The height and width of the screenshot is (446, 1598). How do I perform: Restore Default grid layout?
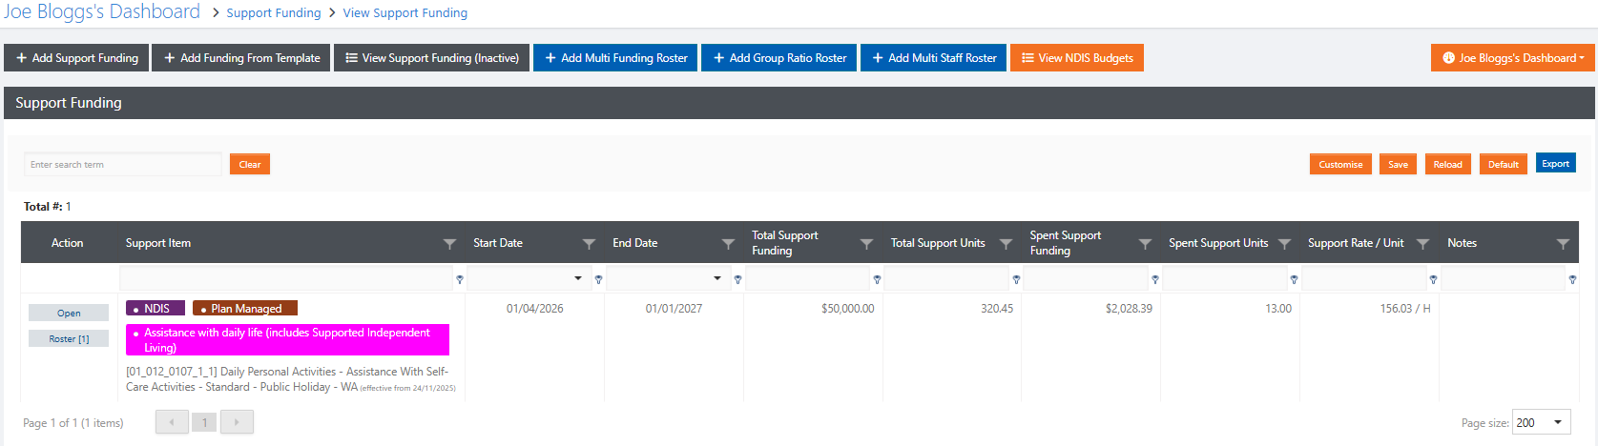point(1503,165)
